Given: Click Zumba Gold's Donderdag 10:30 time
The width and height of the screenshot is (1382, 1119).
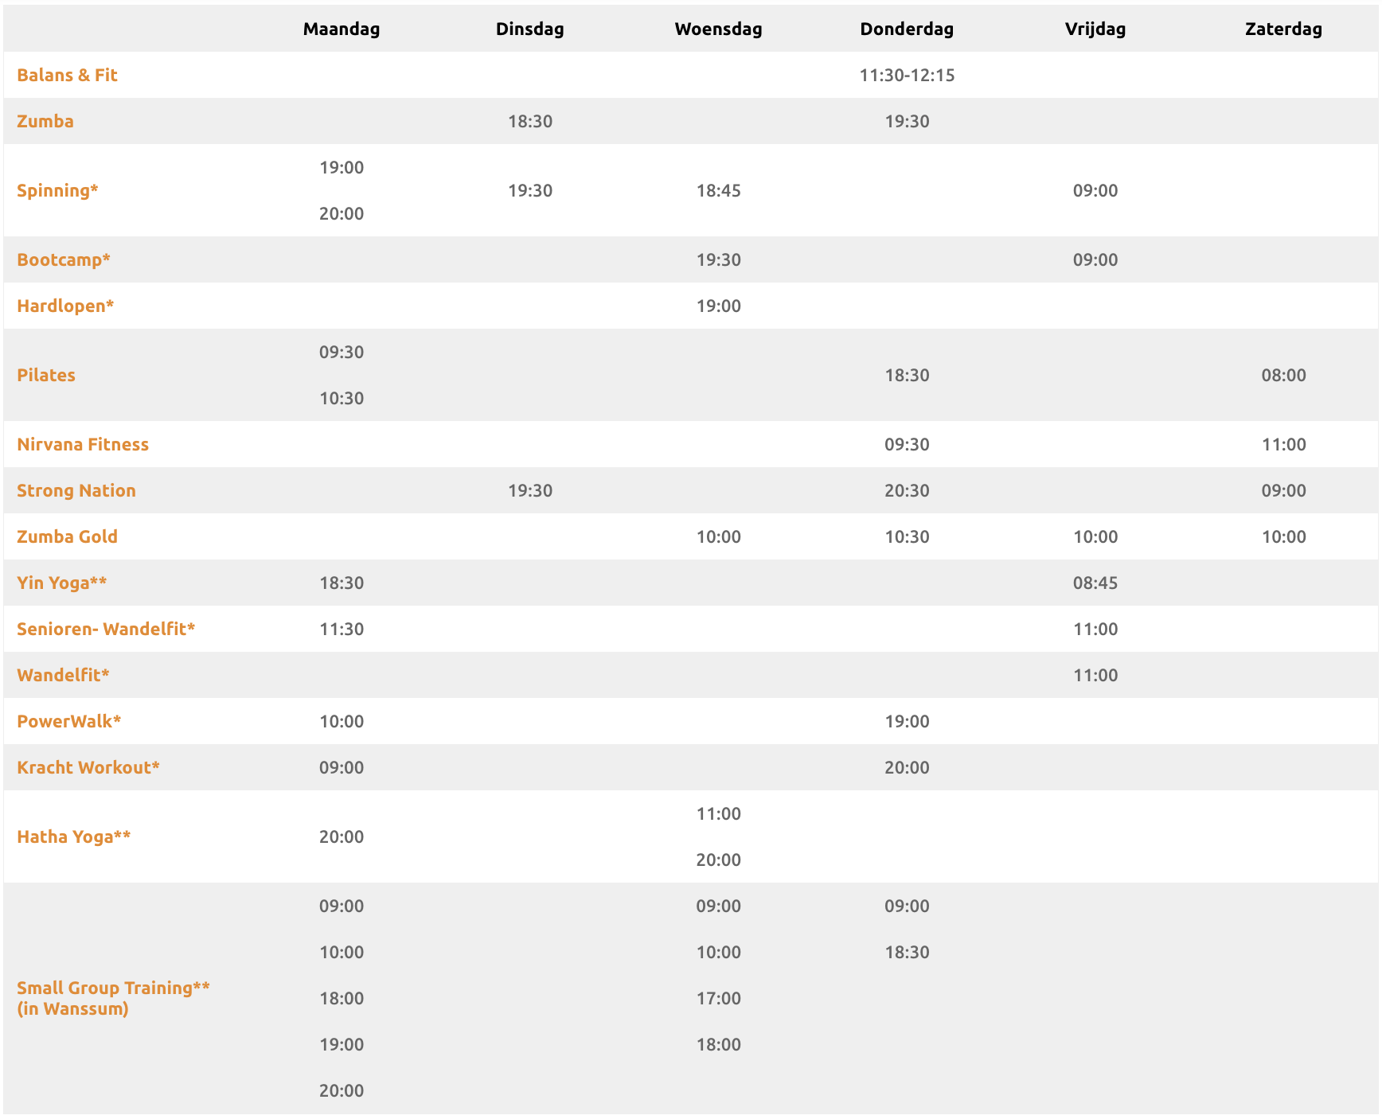Looking at the screenshot, I should click(907, 537).
